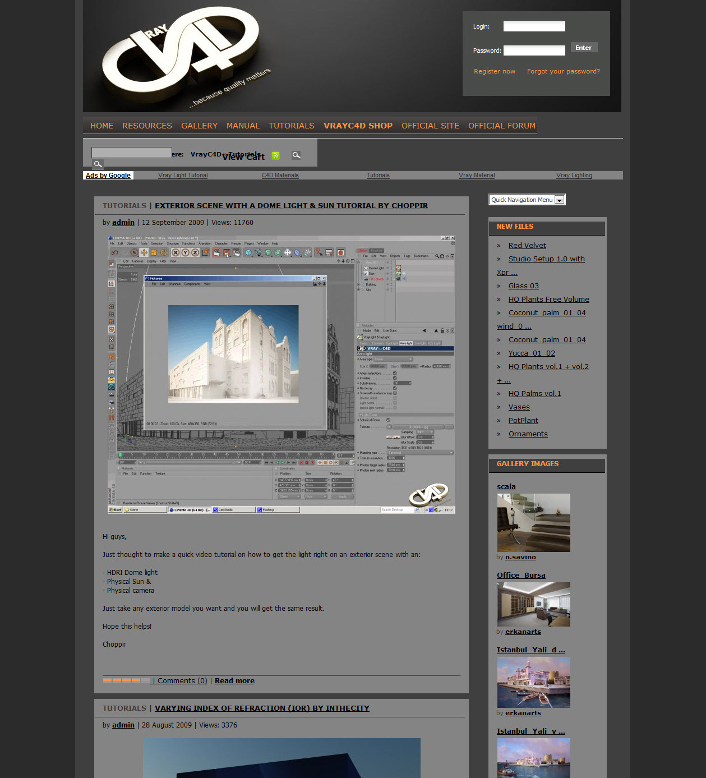Open the Office_Bursa gallery thumbnail image

[533, 604]
